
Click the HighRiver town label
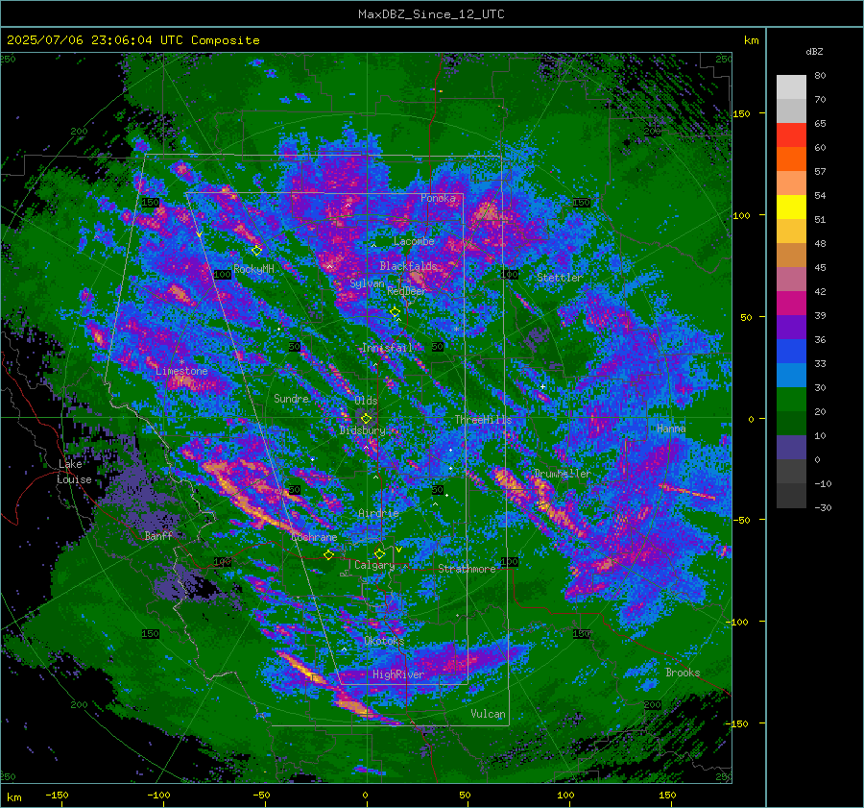point(398,674)
